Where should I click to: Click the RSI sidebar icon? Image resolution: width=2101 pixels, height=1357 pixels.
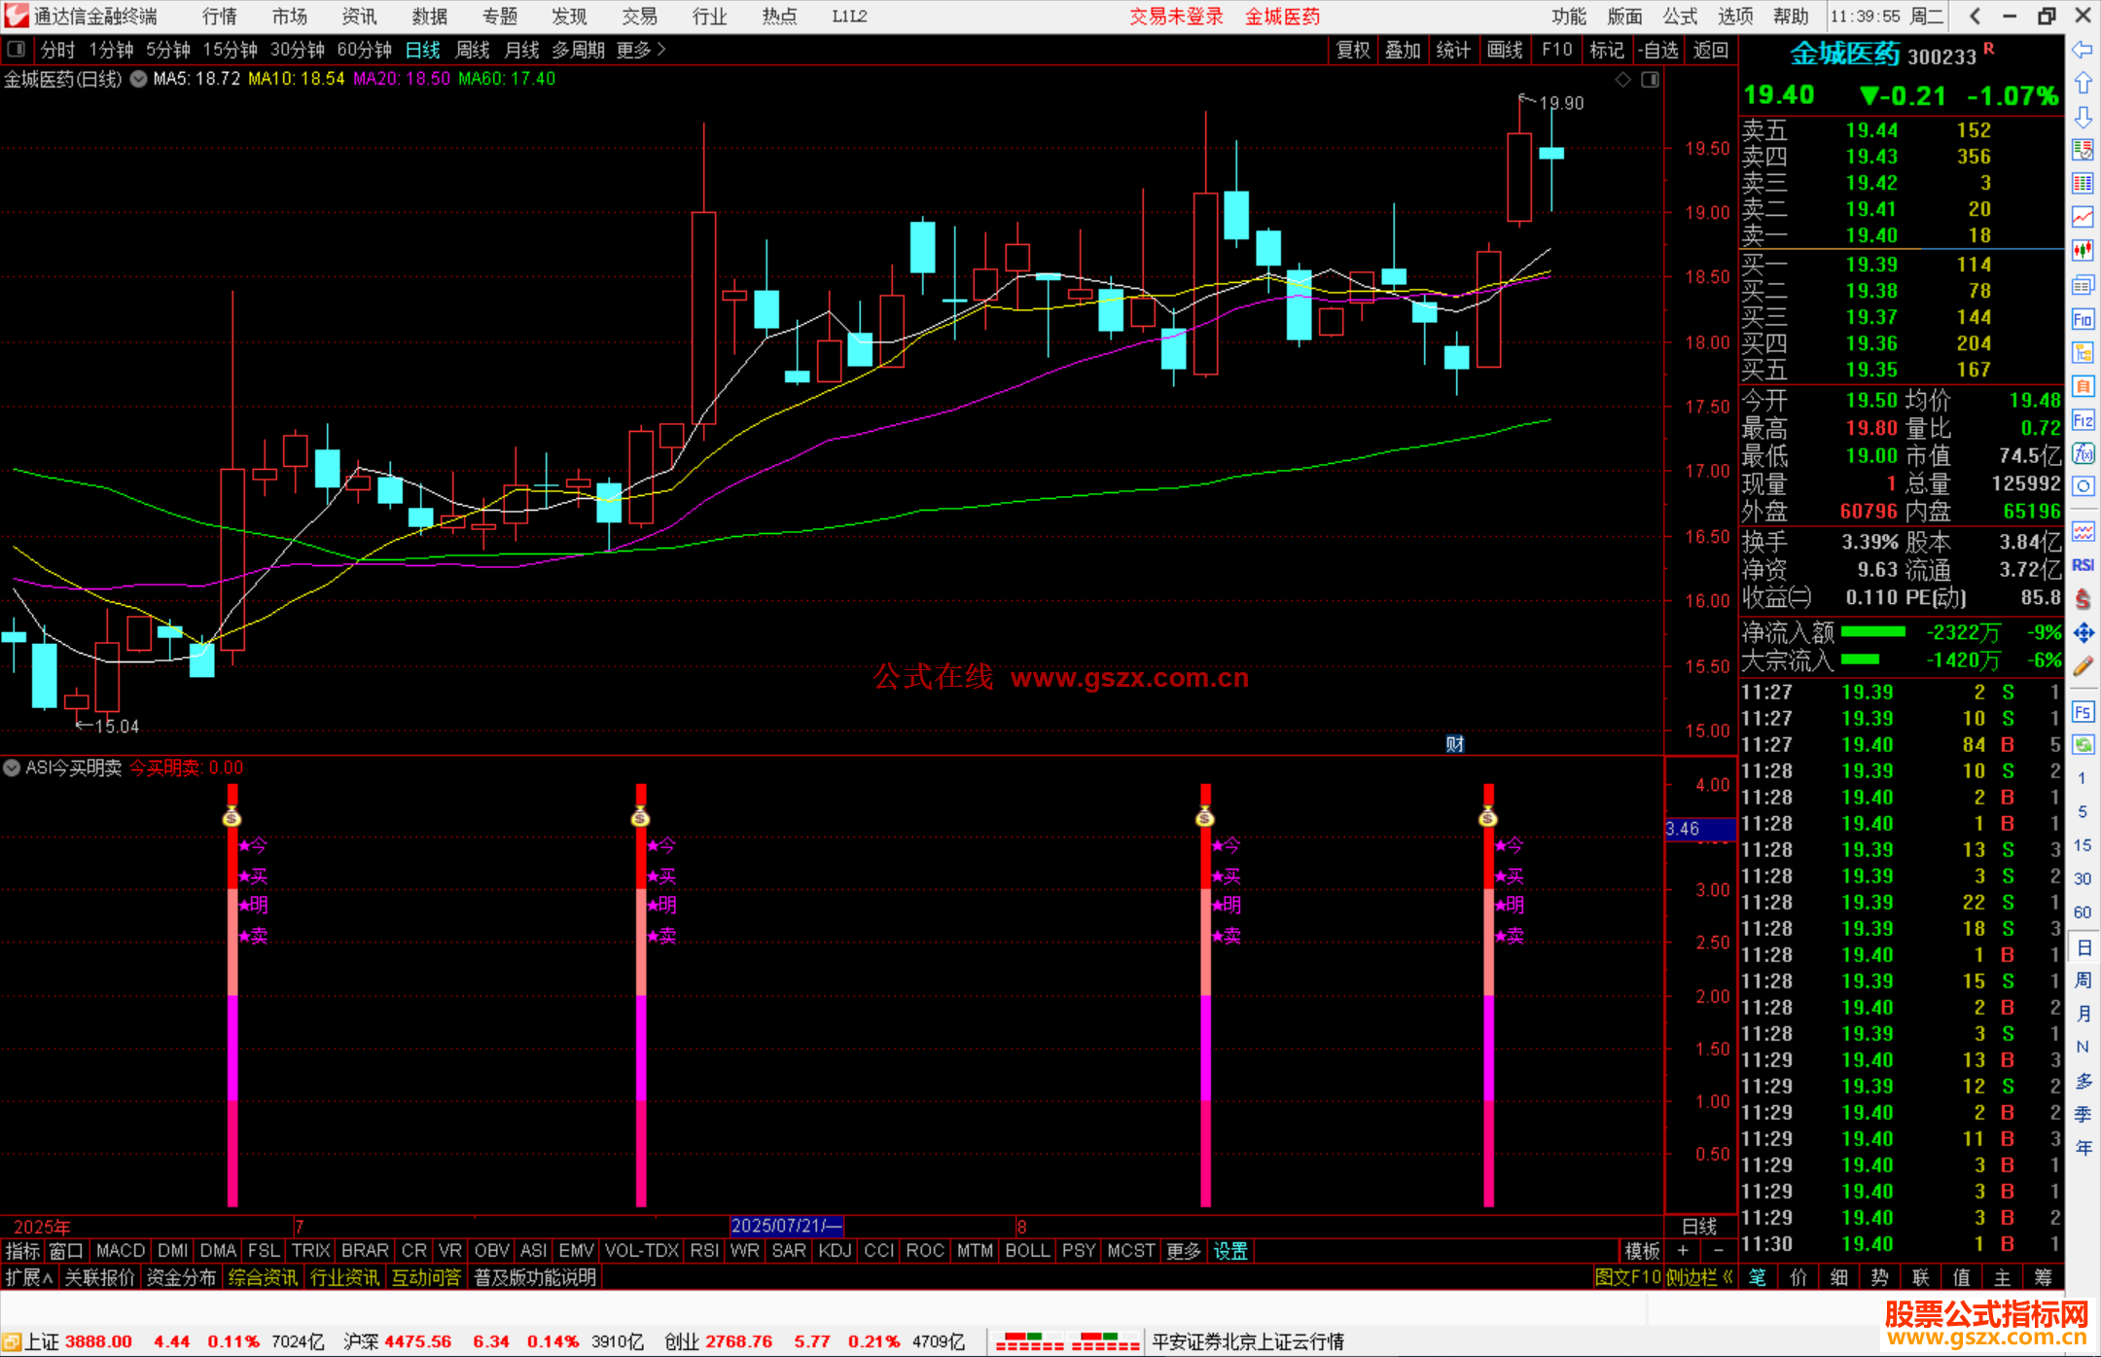(x=2083, y=565)
